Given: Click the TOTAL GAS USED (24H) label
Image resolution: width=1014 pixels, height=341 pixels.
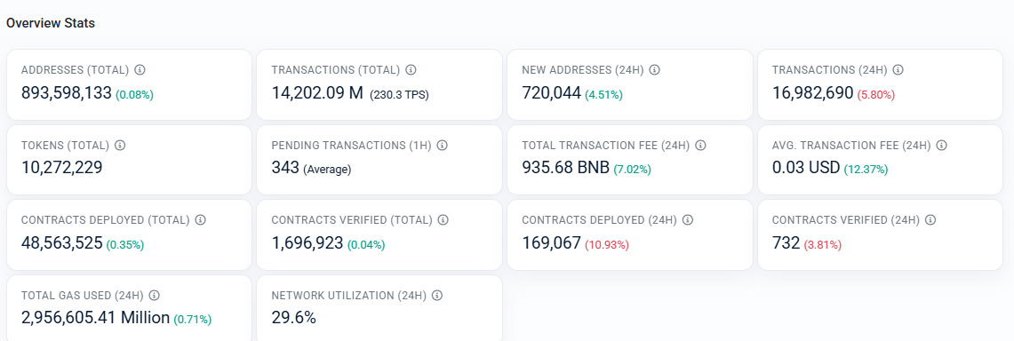Looking at the screenshot, I should [82, 295].
